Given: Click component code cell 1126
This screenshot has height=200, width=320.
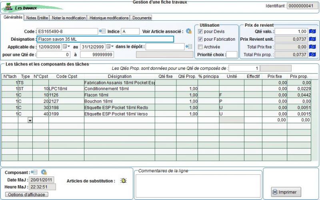Looking at the screenshot, I should point(66,95).
